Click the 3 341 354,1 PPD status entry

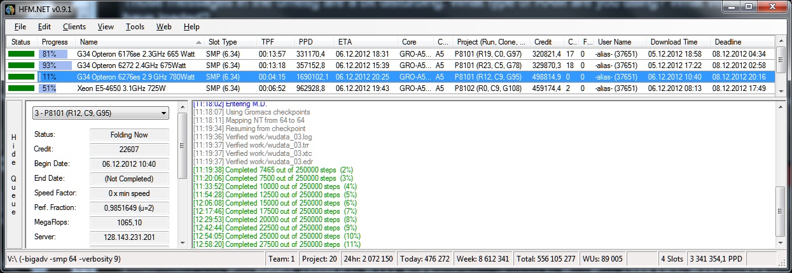coord(716,259)
